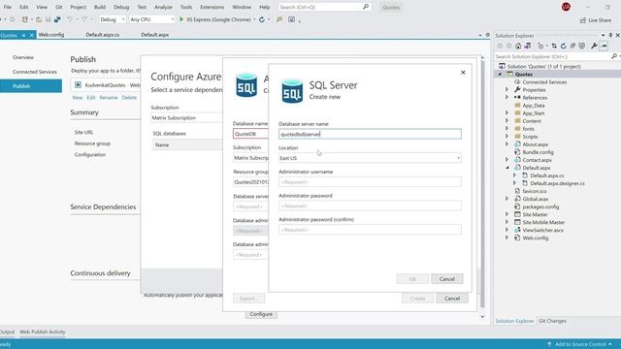Expand the Site.Master node
621x349 pixels.
tap(507, 214)
